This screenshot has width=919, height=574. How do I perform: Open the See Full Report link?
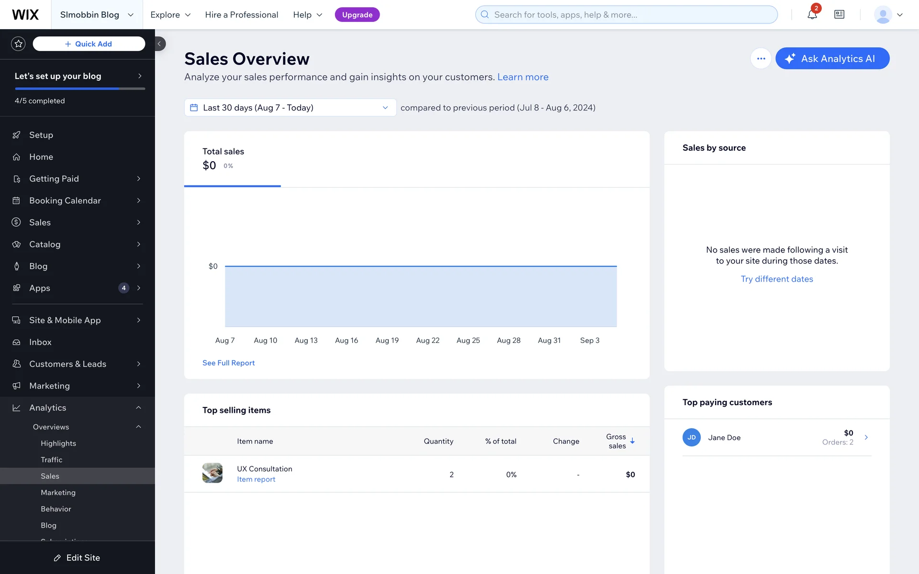228,363
